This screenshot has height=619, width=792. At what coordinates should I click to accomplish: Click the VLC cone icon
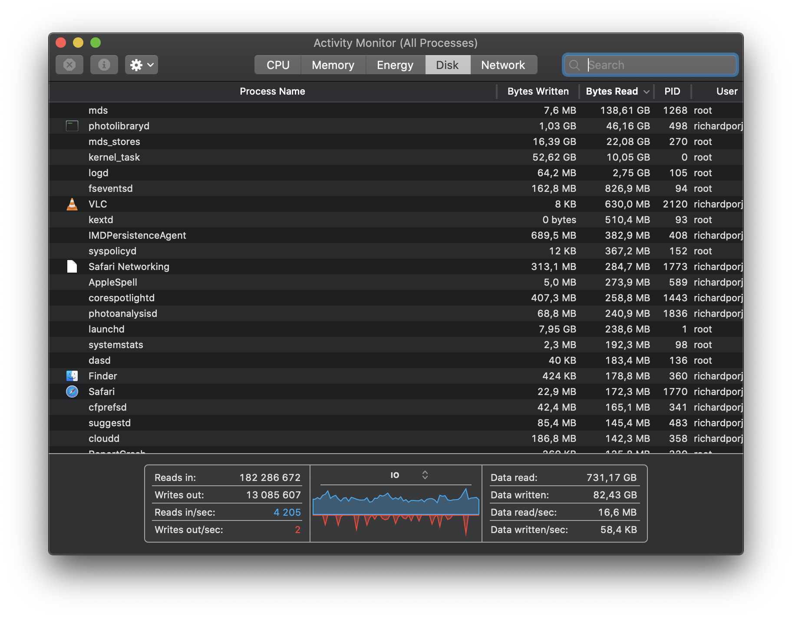[72, 204]
